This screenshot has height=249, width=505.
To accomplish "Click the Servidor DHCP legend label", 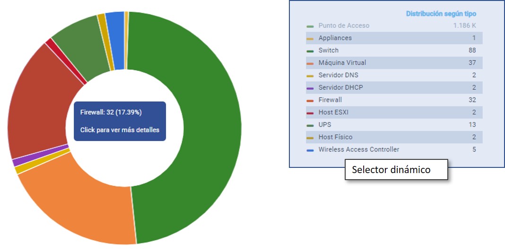I will point(340,87).
